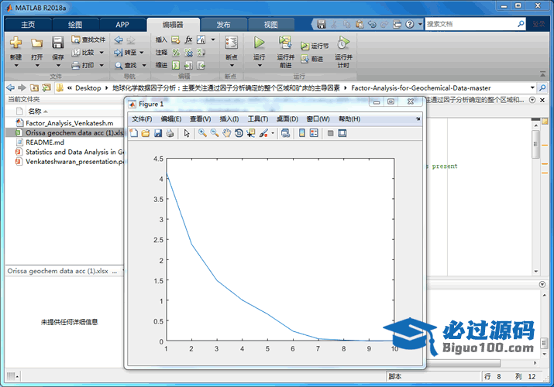The width and height of the screenshot is (554, 387).
Task: Click Run Section button
Action: click(x=315, y=46)
